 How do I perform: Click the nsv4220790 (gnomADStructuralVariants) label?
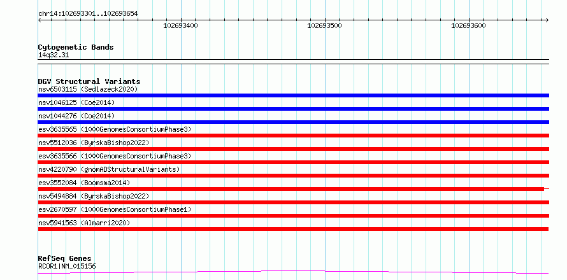(x=109, y=169)
